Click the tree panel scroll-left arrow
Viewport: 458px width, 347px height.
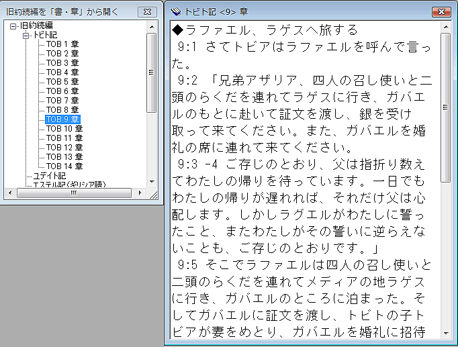pyautogui.click(x=10, y=193)
